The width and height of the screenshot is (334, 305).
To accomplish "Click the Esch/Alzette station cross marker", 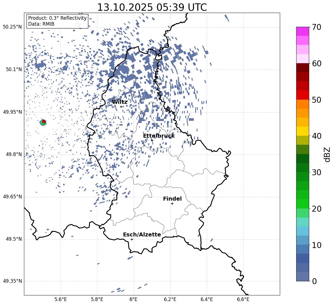I will pos(132,239).
